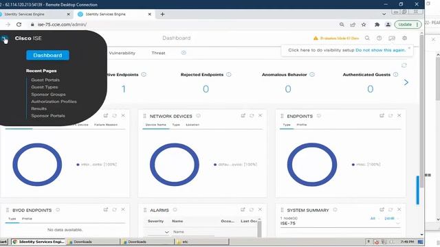Refresh the Network Devices dashlet
This screenshot has width=440, height=247.
pos(252,115)
